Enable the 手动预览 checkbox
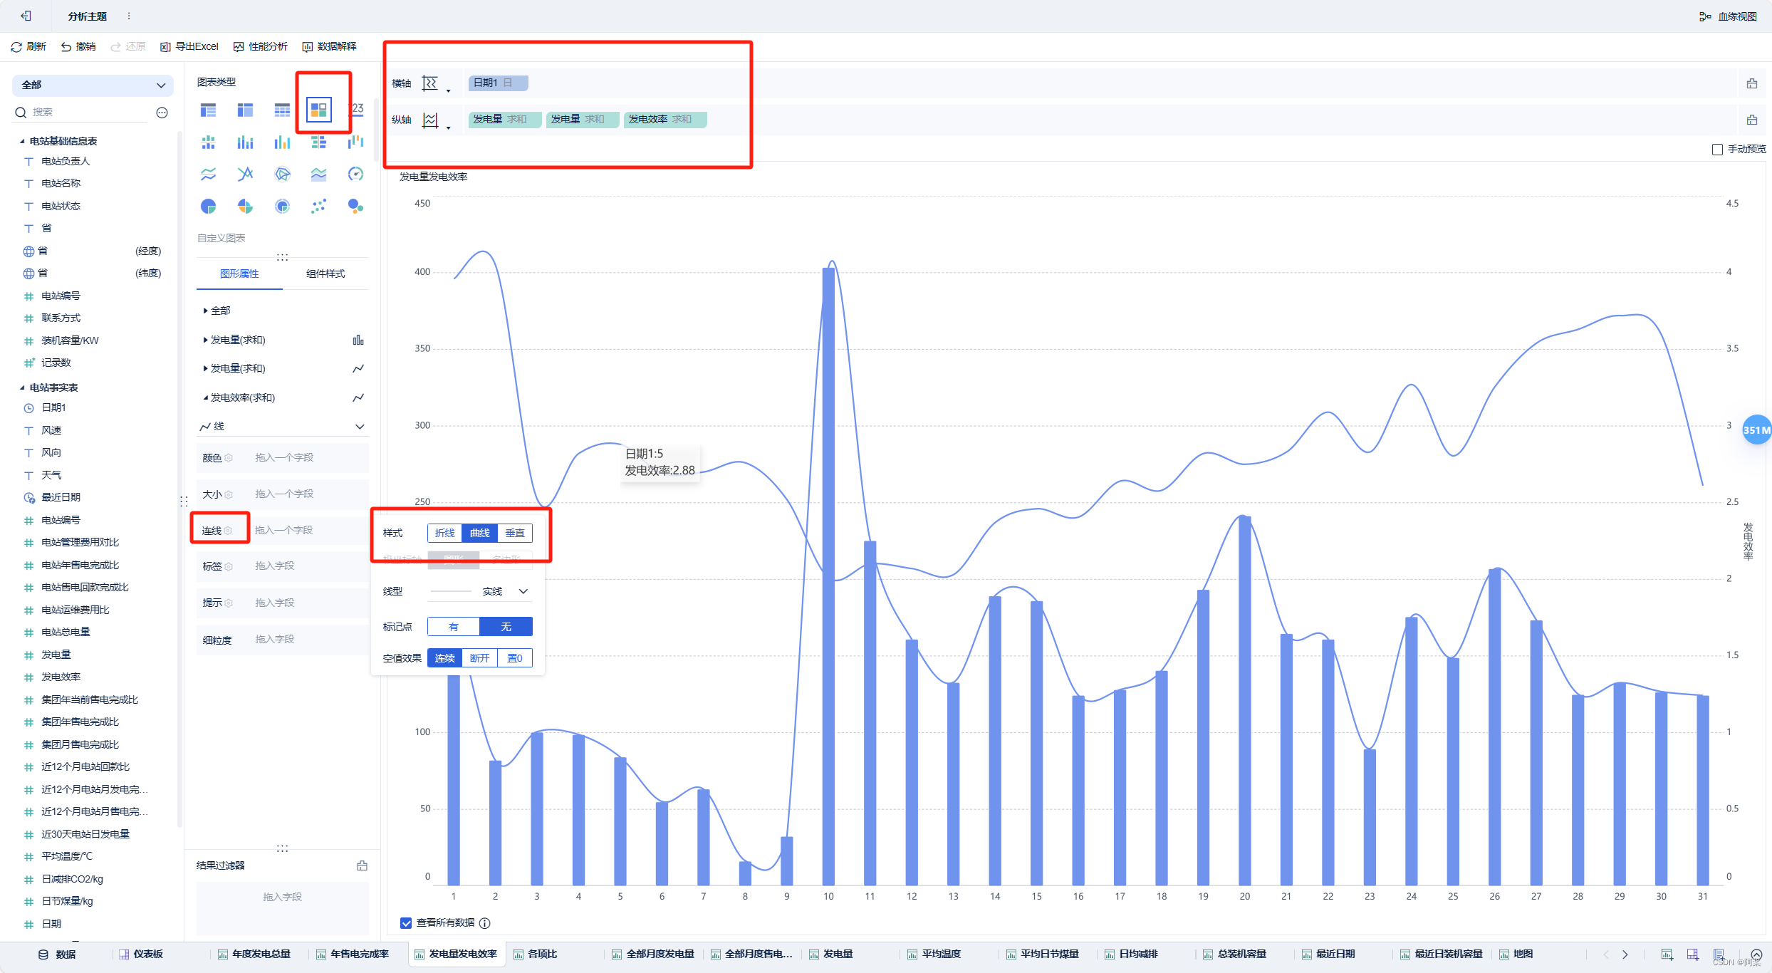 point(1717,150)
